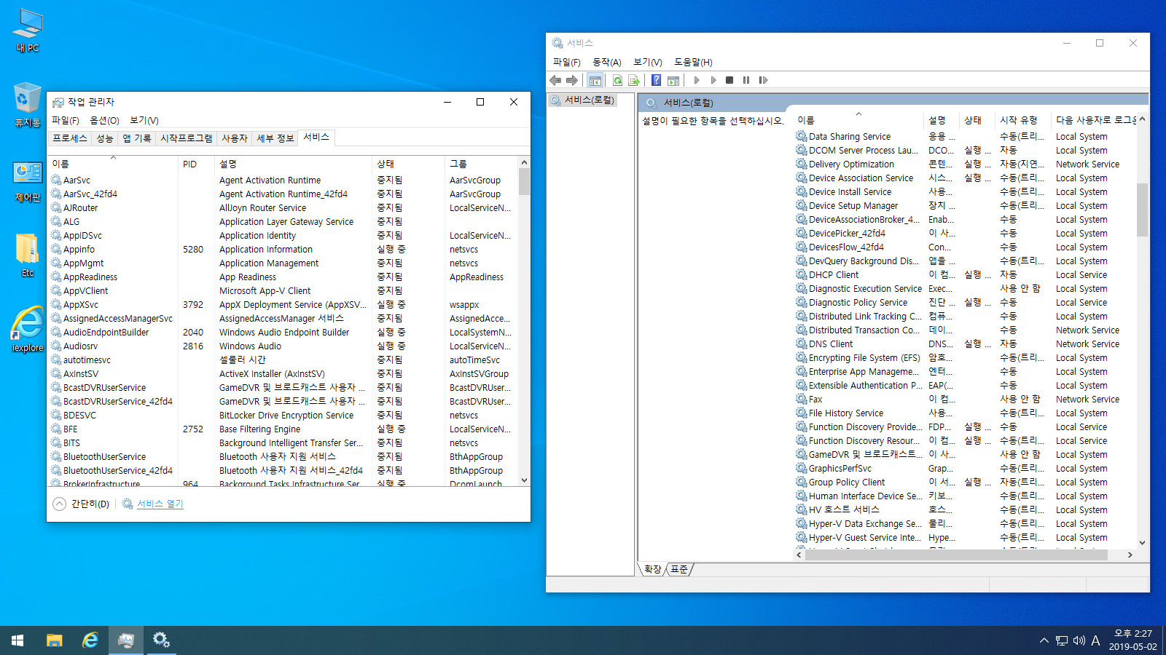Select Delivery Optimization service row
Image resolution: width=1166 pixels, height=655 pixels.
point(965,164)
